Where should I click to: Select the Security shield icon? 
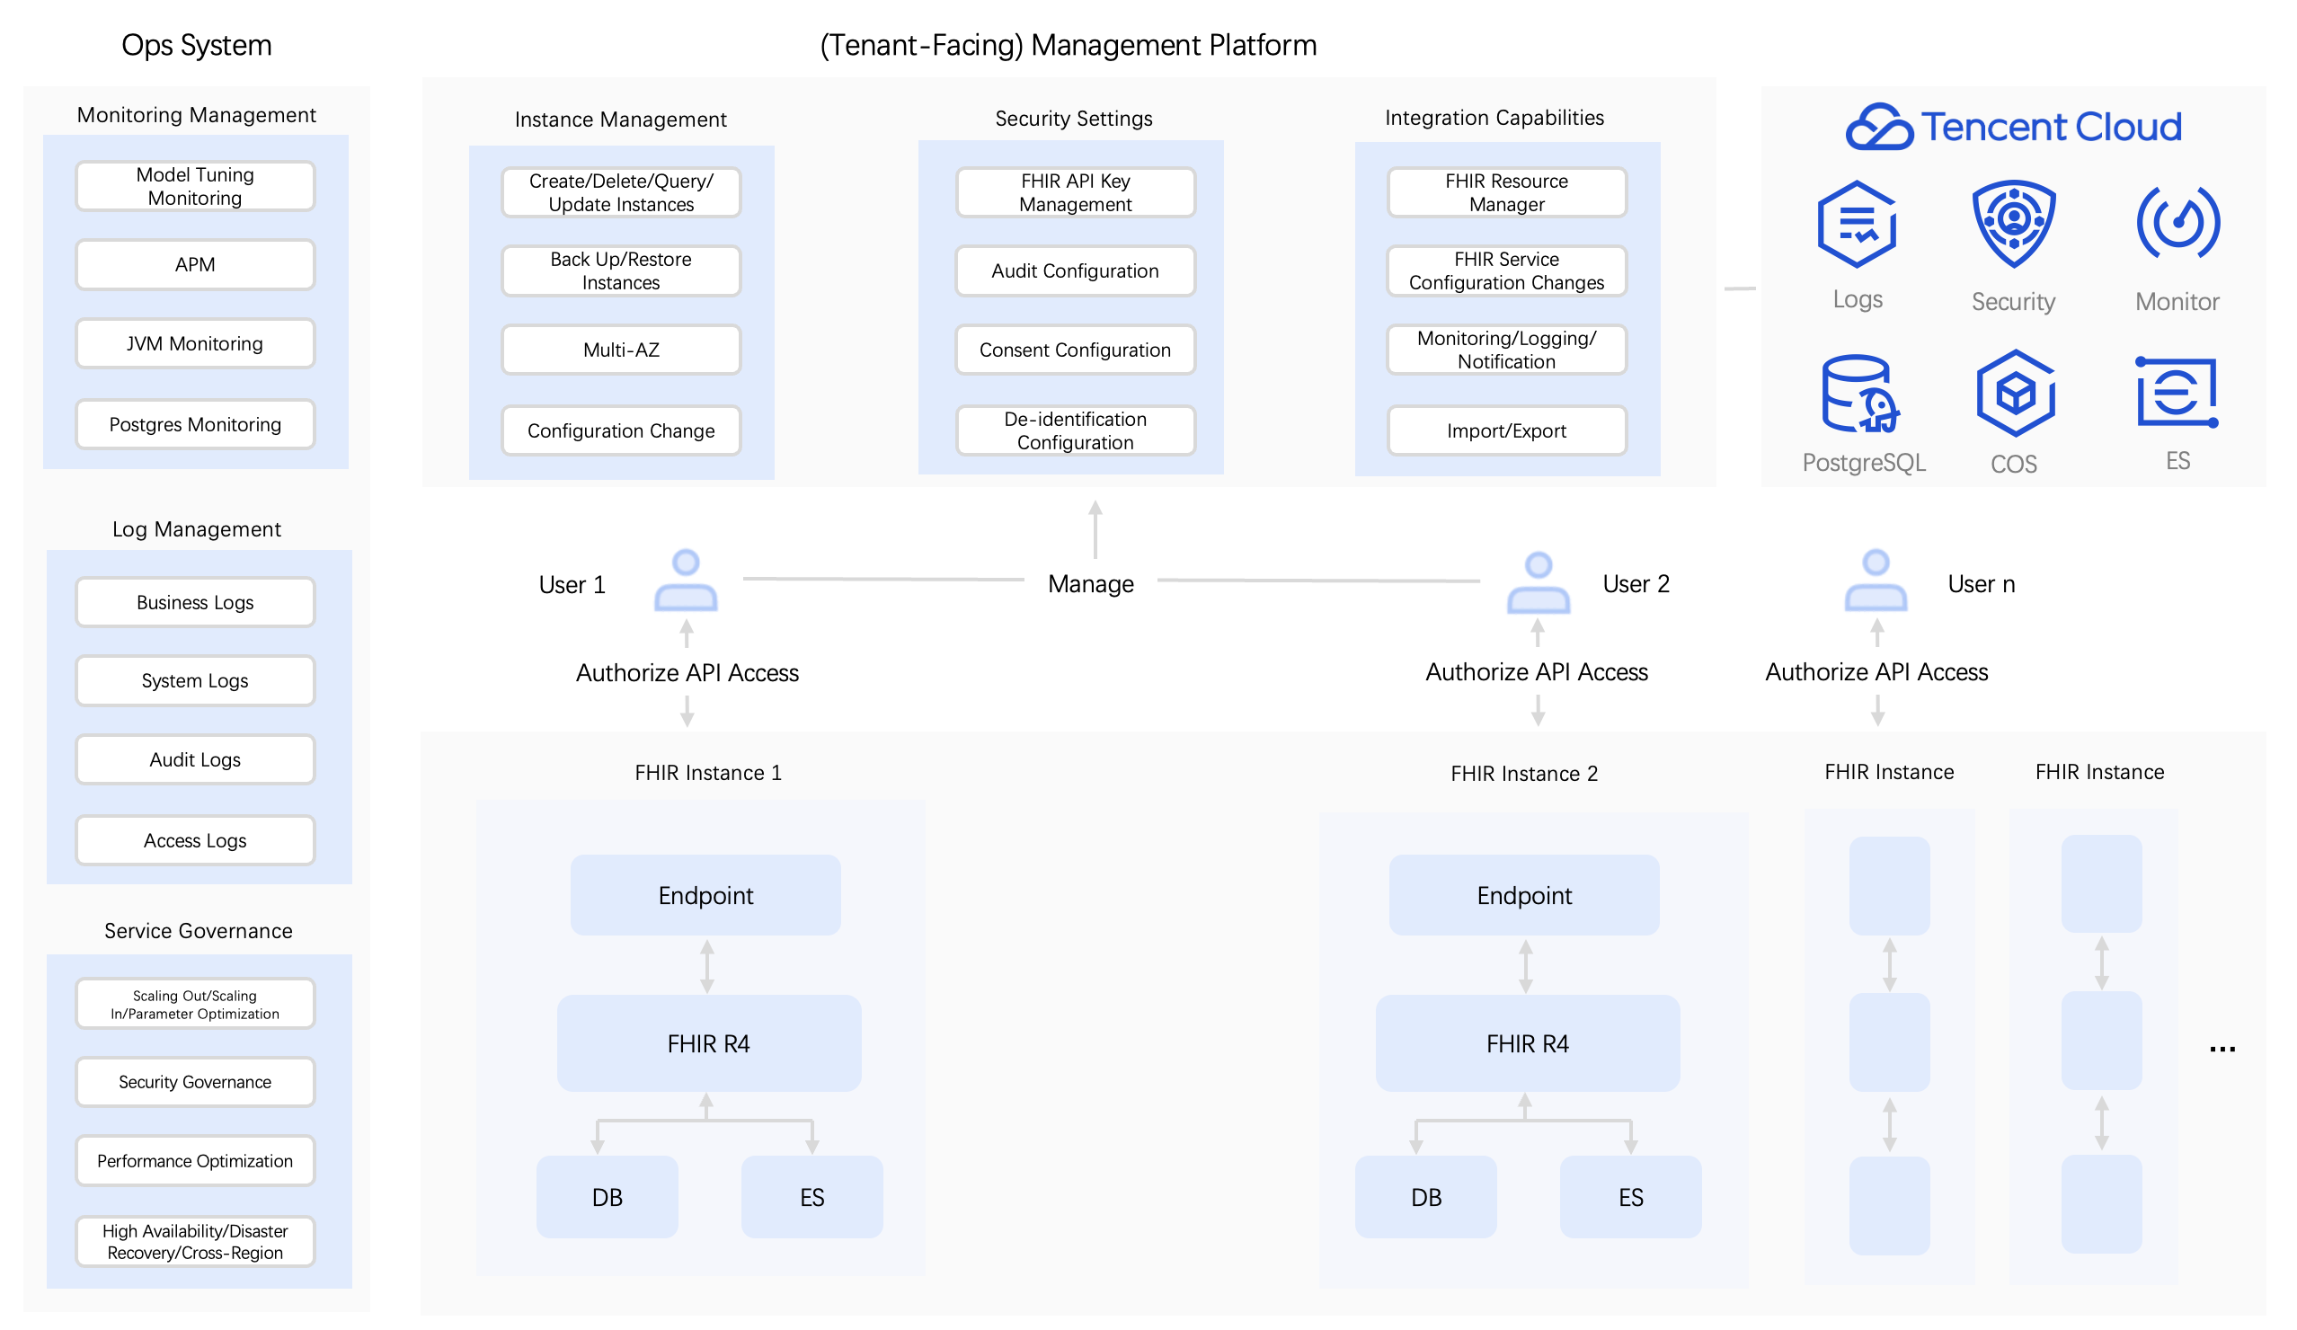2014,224
